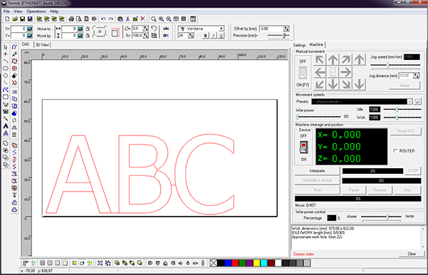Click the save file toolbar icon
The height and width of the screenshot is (275, 428).
22,19
